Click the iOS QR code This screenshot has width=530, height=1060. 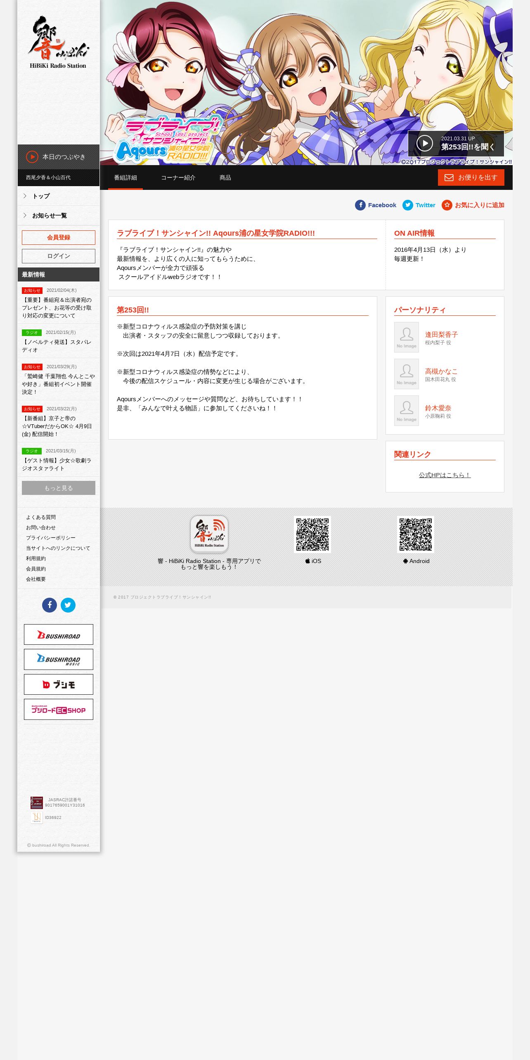[x=312, y=535]
